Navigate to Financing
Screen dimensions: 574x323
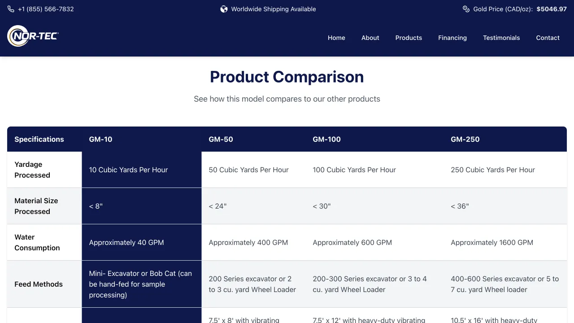pos(452,38)
